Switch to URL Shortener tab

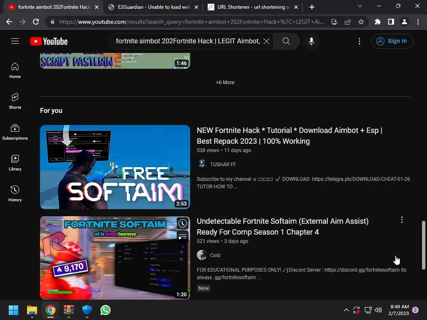click(x=253, y=7)
